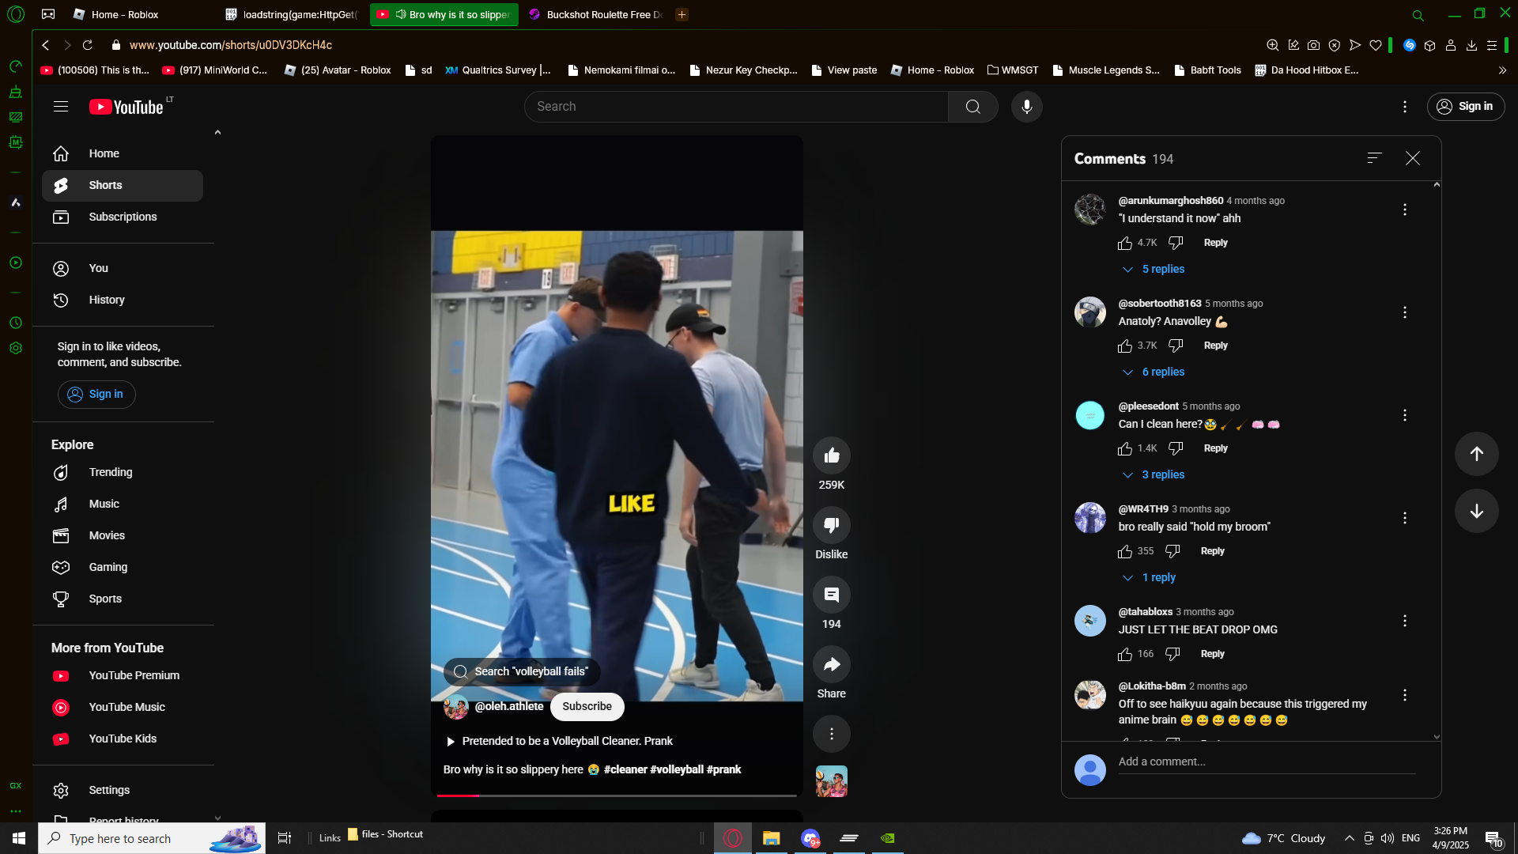Open the sort comments dropdown

pos(1375,158)
